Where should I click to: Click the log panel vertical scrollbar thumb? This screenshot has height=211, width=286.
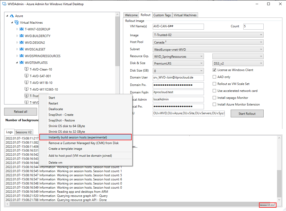coord(279,184)
